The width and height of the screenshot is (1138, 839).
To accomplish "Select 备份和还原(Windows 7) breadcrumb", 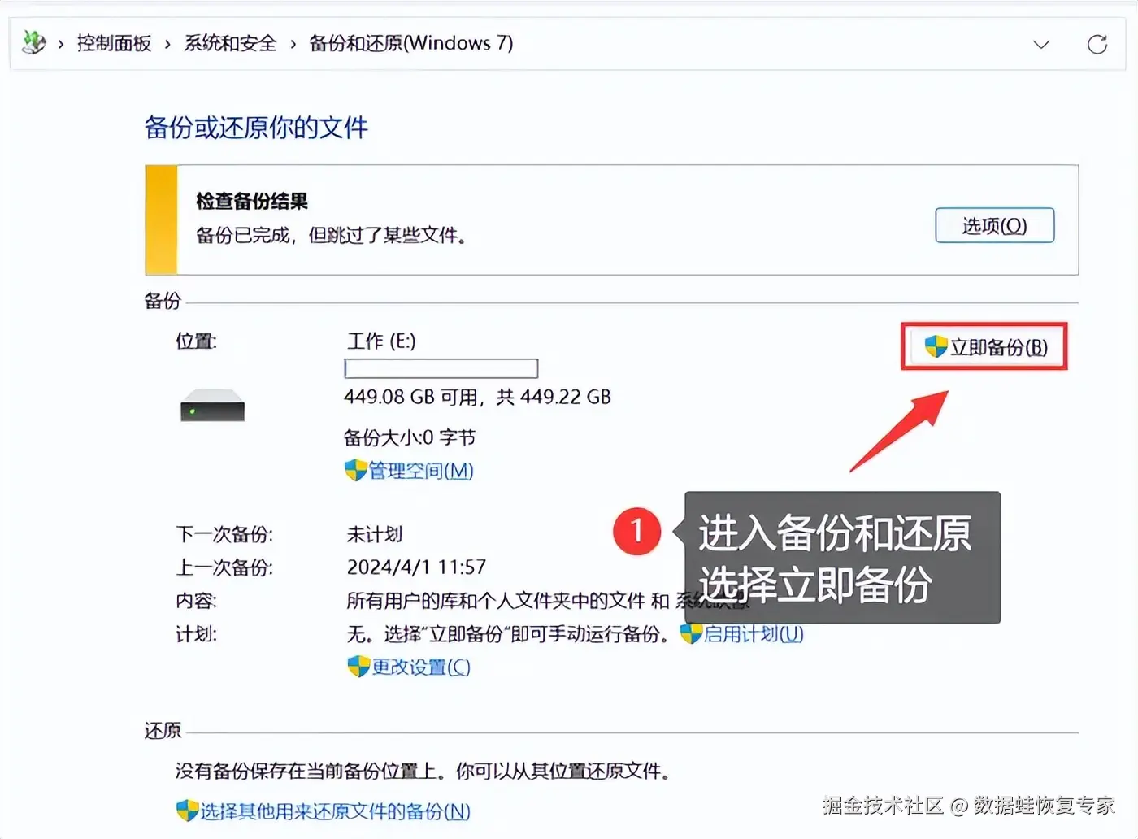I will tap(411, 43).
